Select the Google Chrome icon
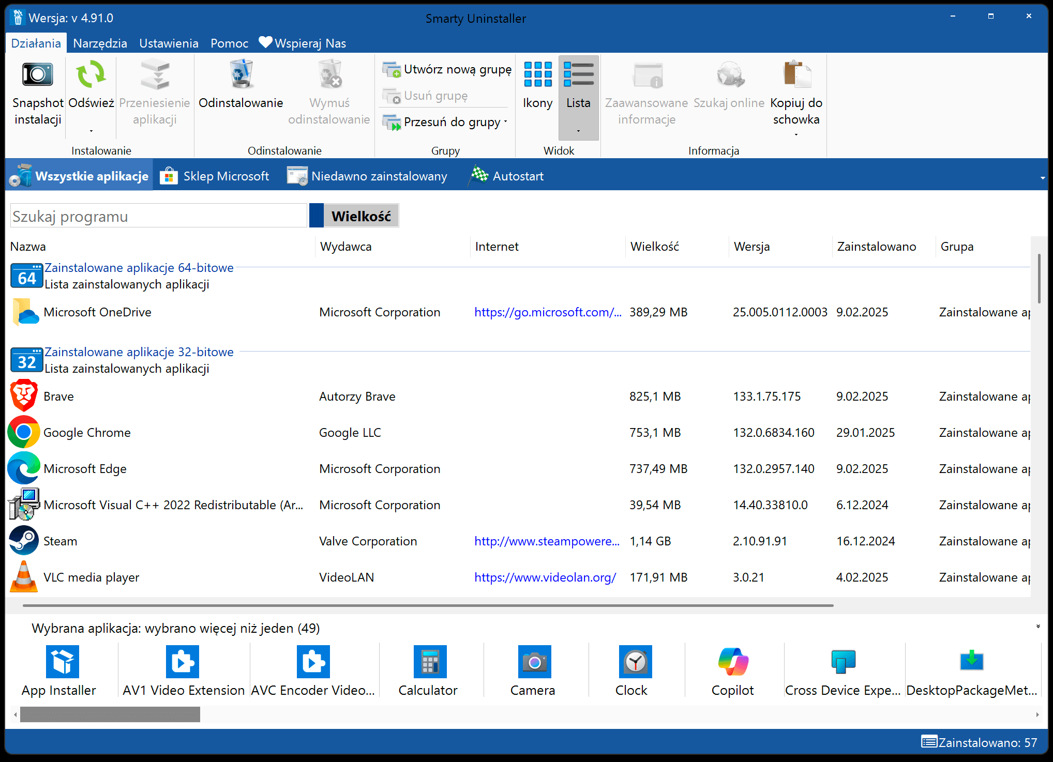The image size is (1053, 762). 24,432
